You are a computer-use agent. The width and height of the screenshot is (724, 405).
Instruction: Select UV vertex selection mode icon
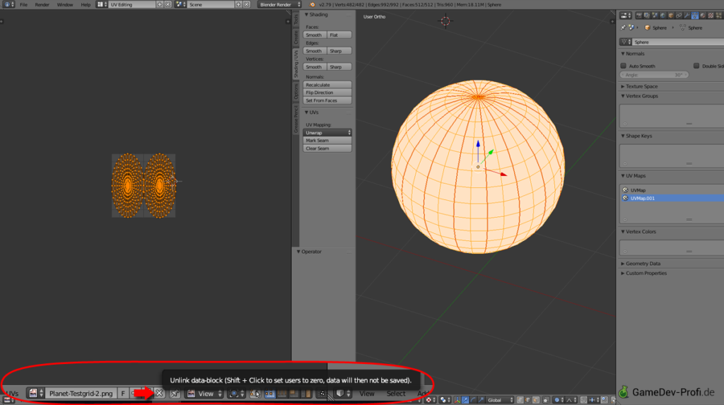pos(269,394)
